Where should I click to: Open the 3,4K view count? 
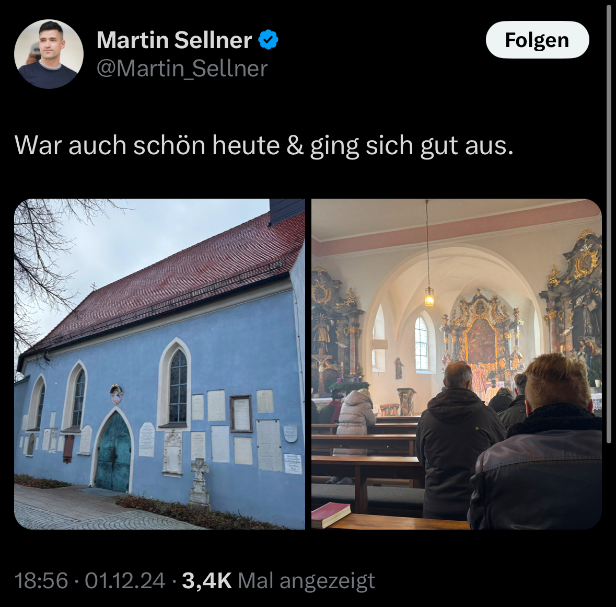pyautogui.click(x=207, y=581)
